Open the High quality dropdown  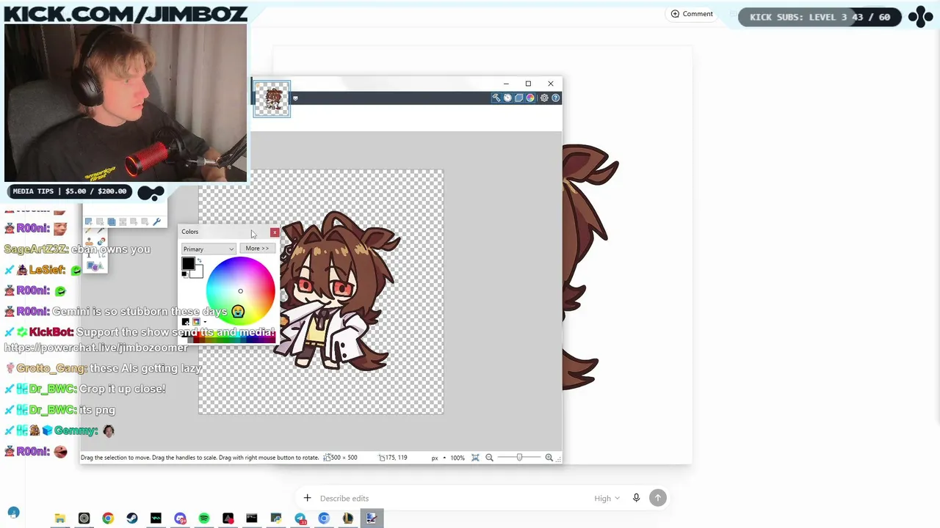[607, 499]
